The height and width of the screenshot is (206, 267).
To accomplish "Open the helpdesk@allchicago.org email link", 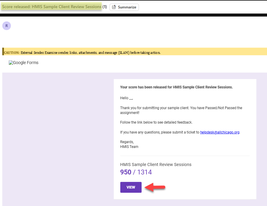I will (x=220, y=132).
